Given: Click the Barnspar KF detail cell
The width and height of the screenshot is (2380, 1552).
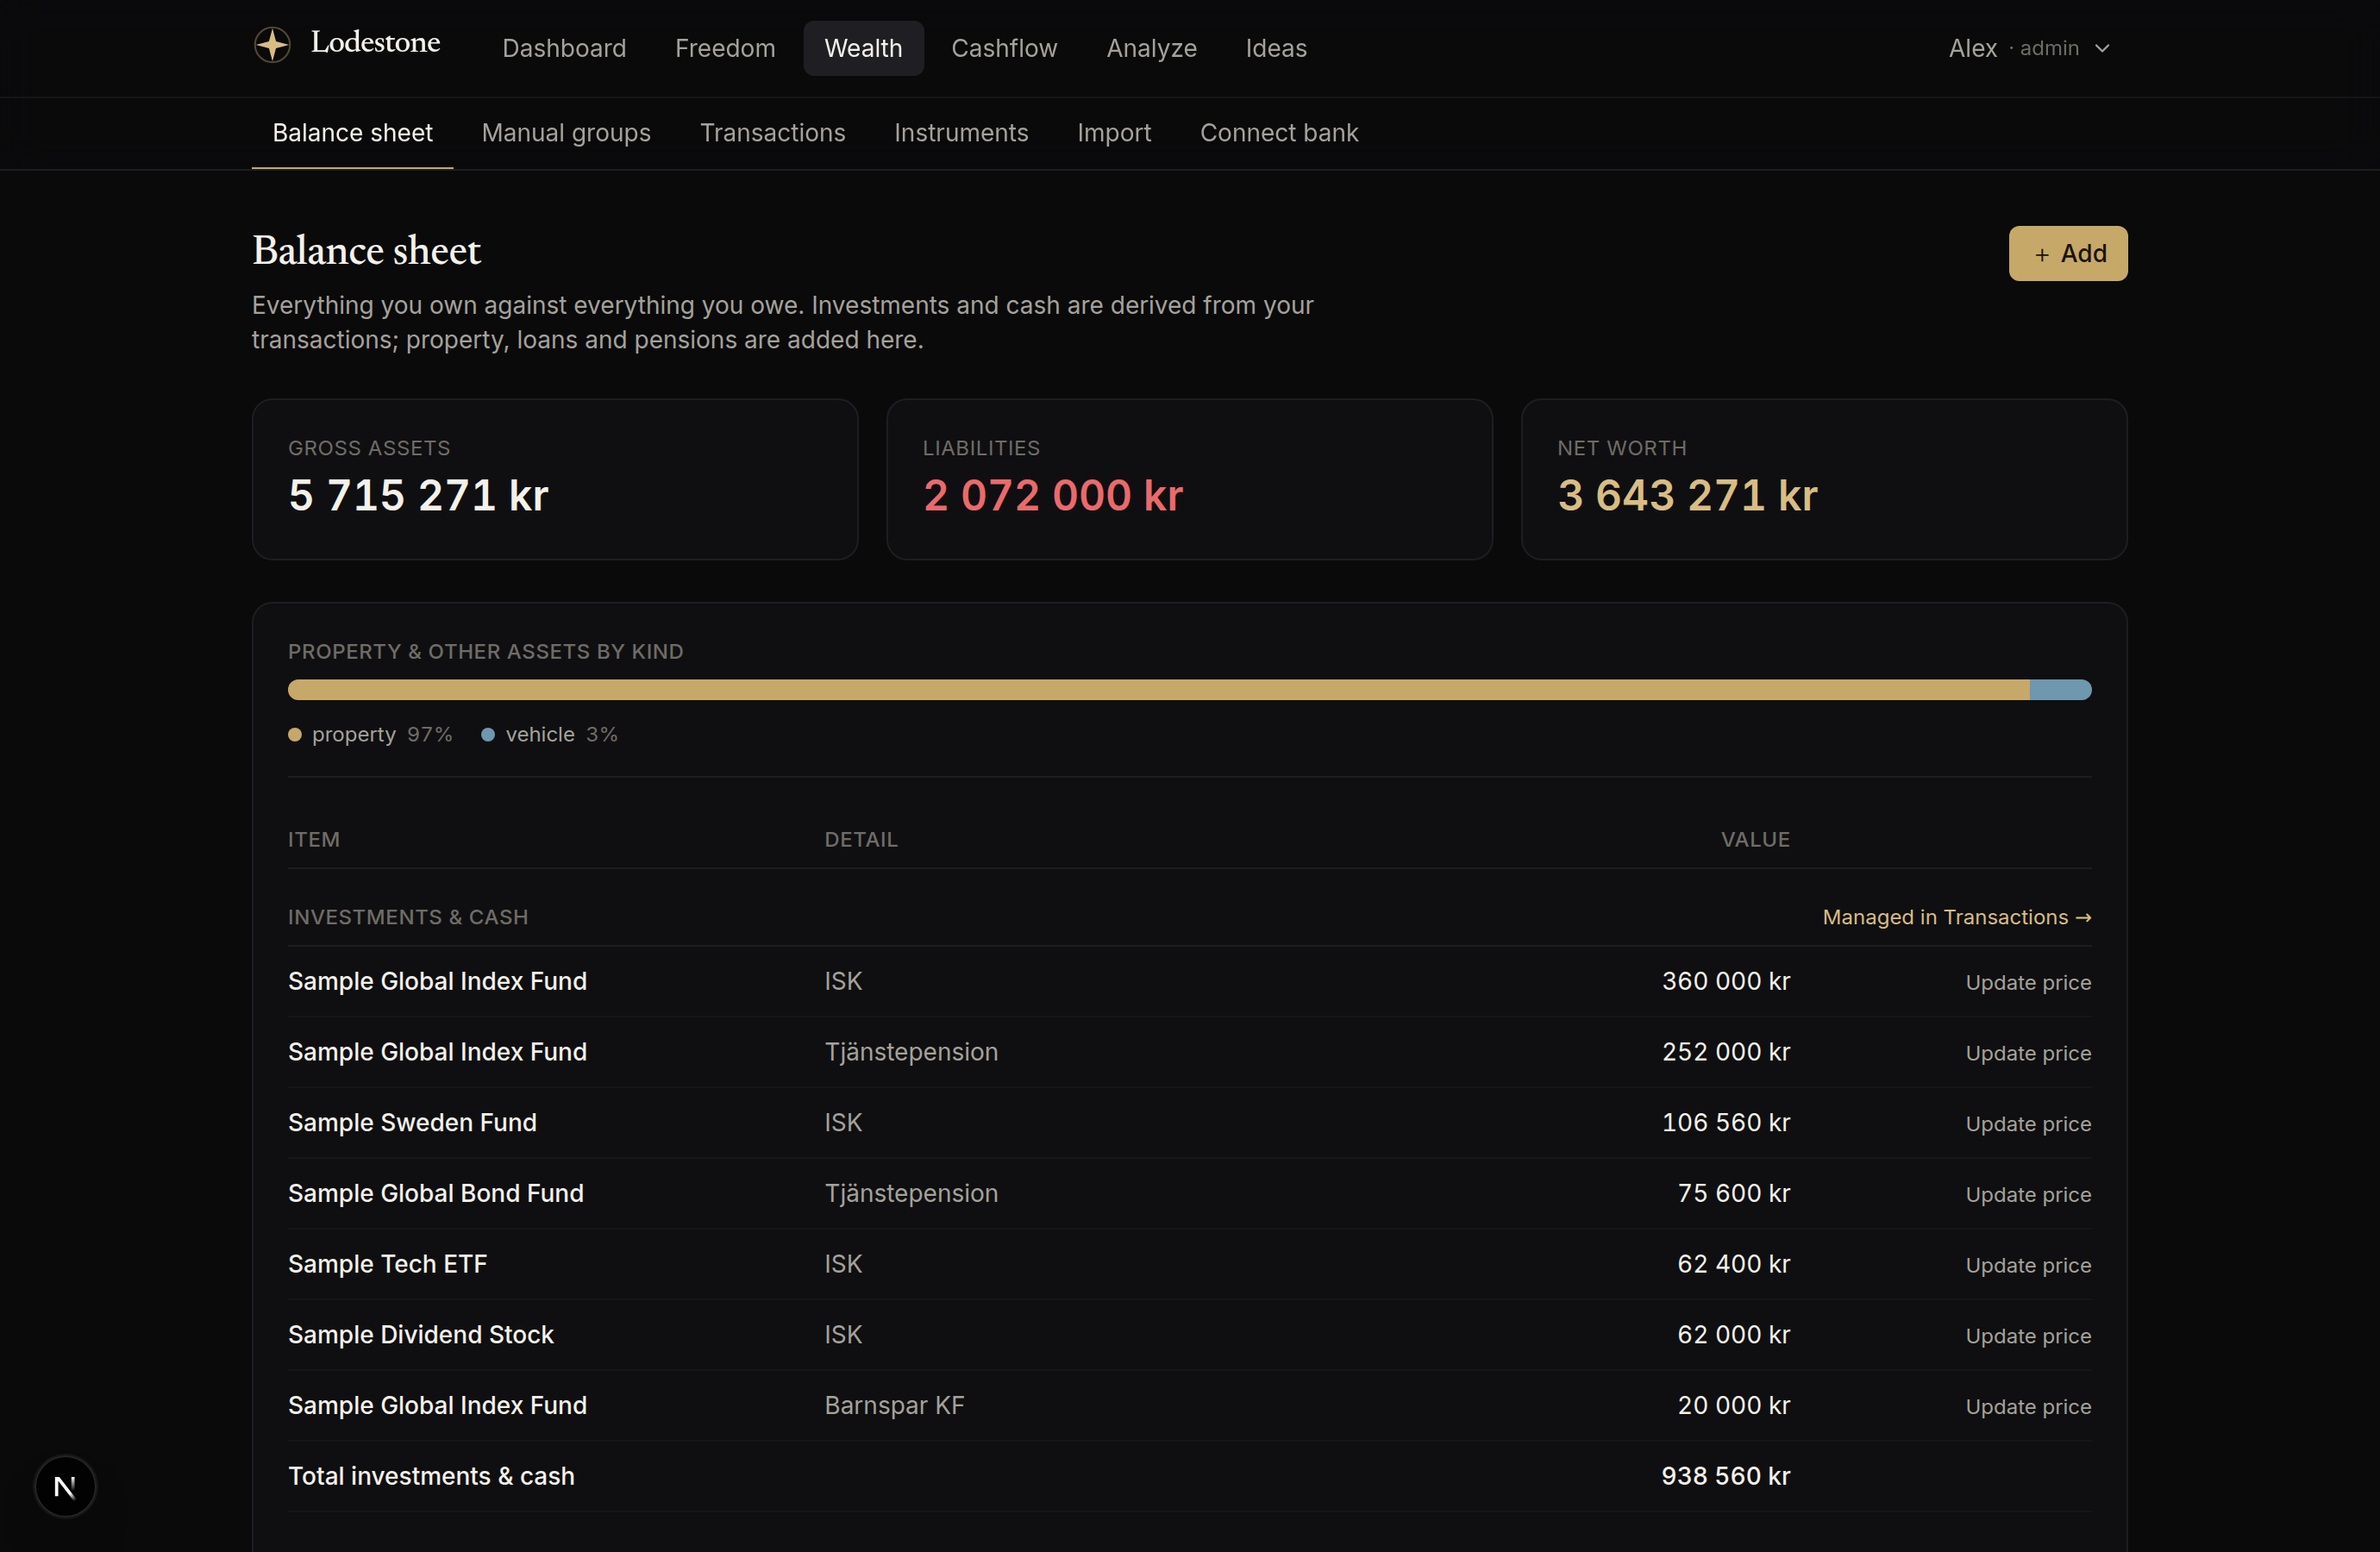Looking at the screenshot, I should [894, 1405].
